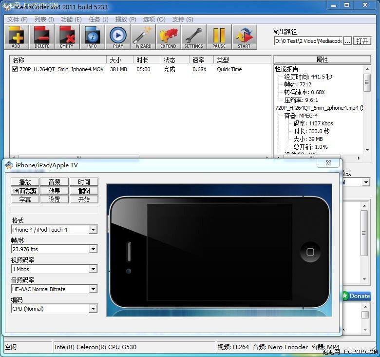Click the 效果 button
This screenshot has width=380, height=357.
coord(54,191)
